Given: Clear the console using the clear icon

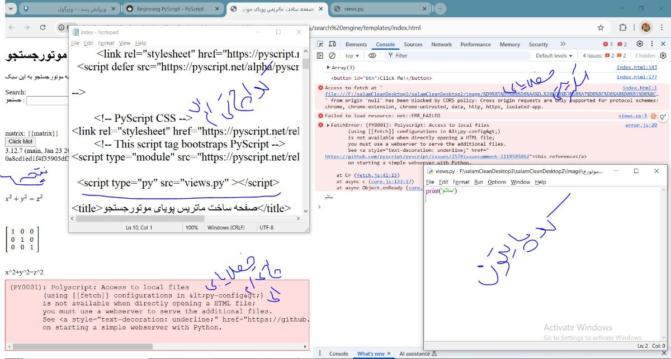Looking at the screenshot, I should tap(332, 56).
